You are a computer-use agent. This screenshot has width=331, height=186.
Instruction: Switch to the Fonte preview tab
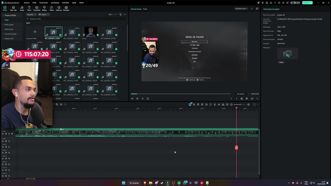click(x=145, y=9)
